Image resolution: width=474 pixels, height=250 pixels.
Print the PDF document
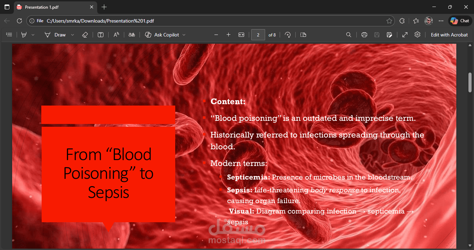[x=364, y=35]
